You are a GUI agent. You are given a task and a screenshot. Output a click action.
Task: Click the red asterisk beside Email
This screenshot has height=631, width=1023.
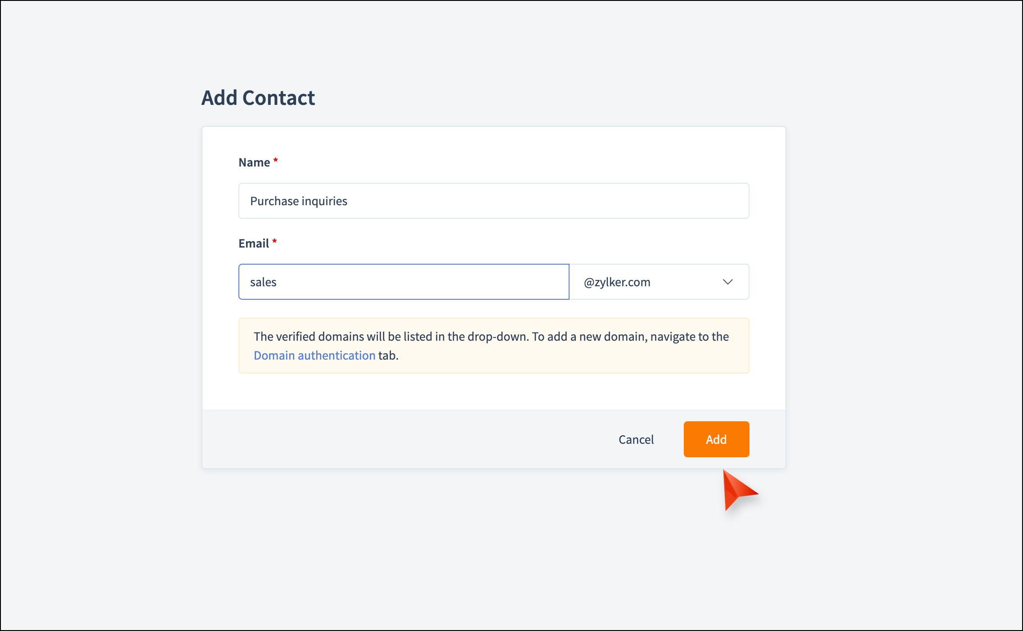[274, 242]
